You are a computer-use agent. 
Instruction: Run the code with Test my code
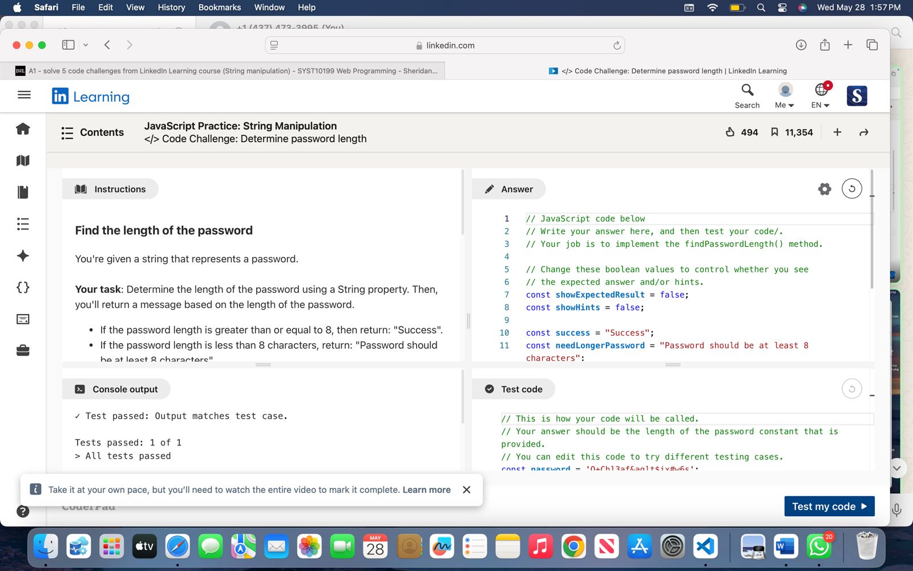pyautogui.click(x=829, y=506)
